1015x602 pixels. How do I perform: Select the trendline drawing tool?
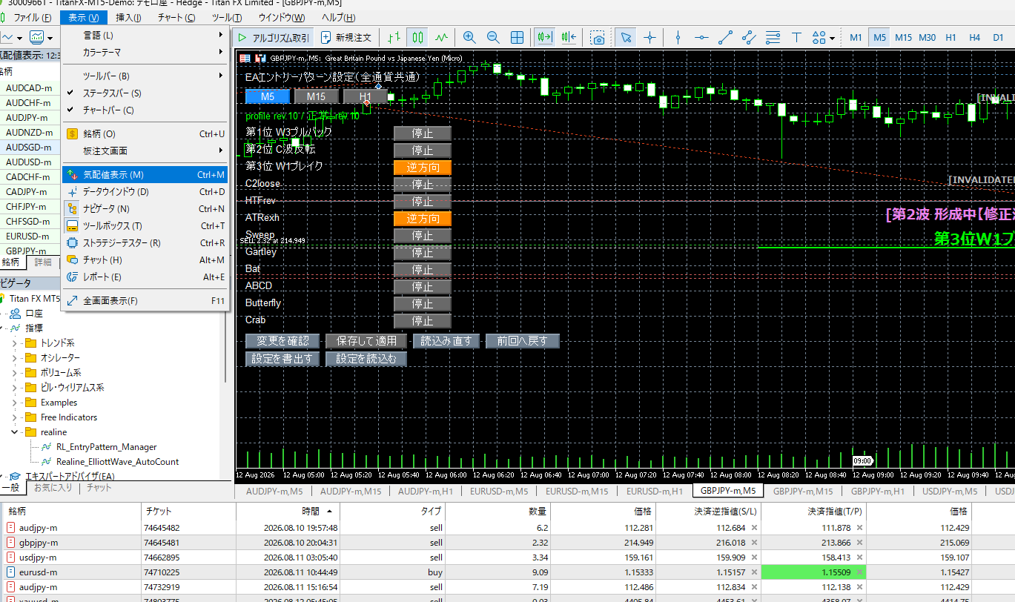725,37
